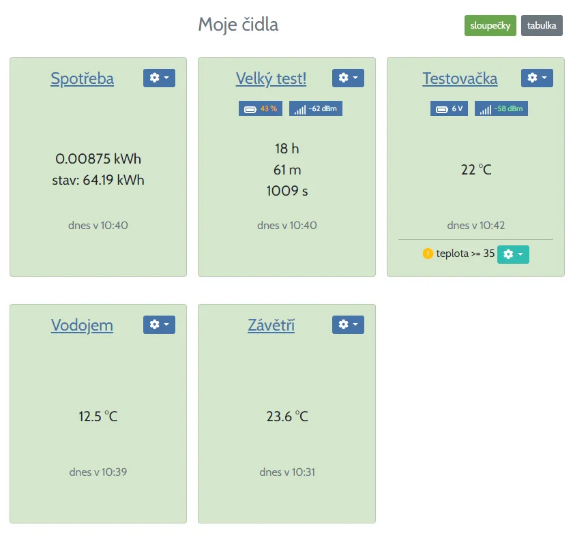Open gear settings menu for Spotřeba card
Image resolution: width=573 pixels, height=533 pixels.
click(x=159, y=78)
